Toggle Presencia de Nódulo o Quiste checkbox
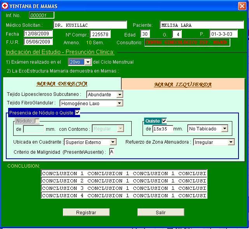 pos(77,113)
